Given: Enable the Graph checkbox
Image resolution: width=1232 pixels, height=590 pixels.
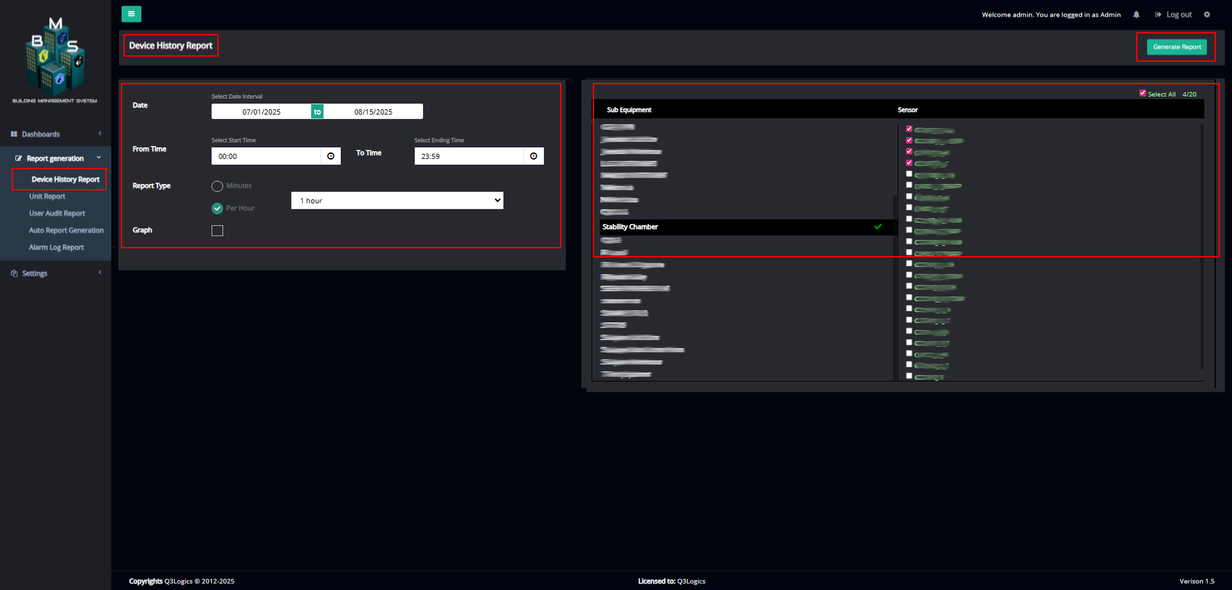Looking at the screenshot, I should 217,230.
